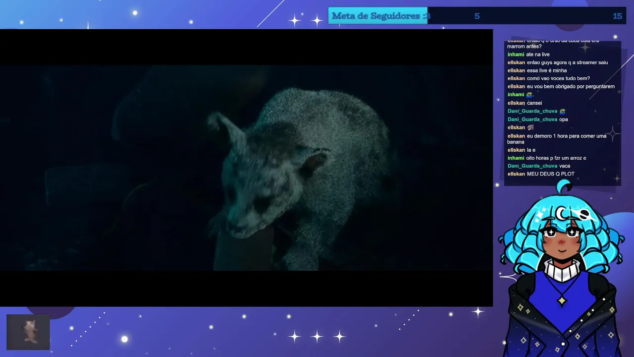
Task: Click message 'eu vou bem obrigado por perguntarem'
Action: point(571,86)
